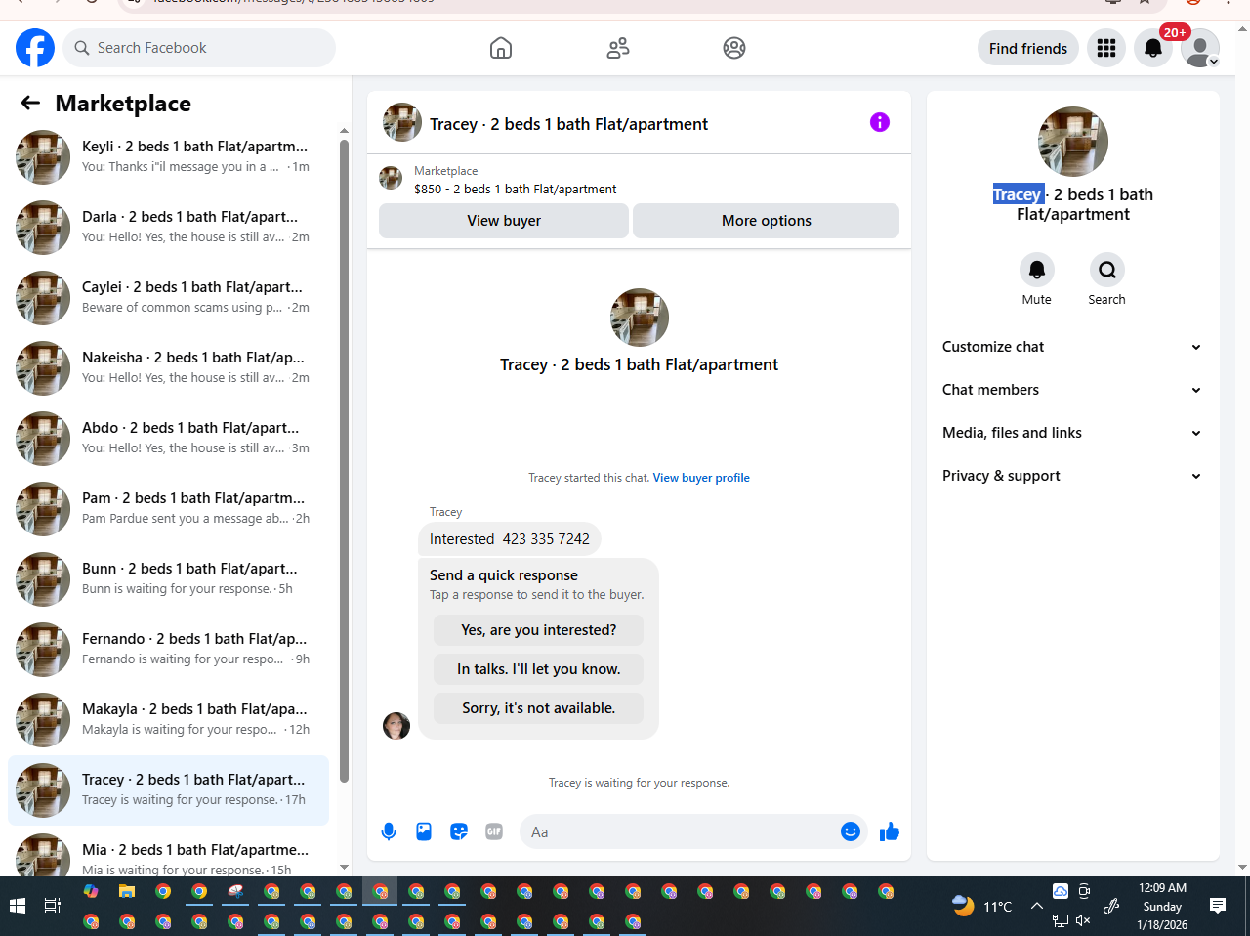Open More options for listing

coord(767,221)
